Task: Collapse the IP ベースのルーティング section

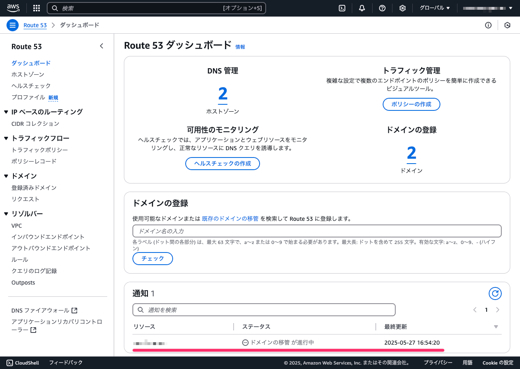Action: point(6,112)
